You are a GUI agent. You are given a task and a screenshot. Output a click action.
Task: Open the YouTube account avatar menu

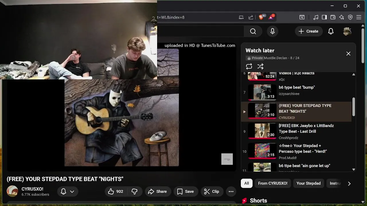[347, 31]
